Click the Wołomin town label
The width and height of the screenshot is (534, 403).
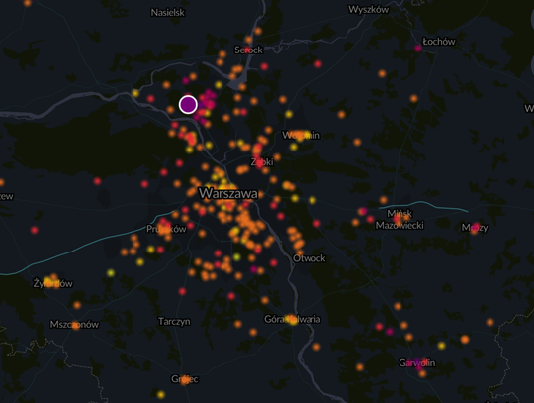(301, 136)
